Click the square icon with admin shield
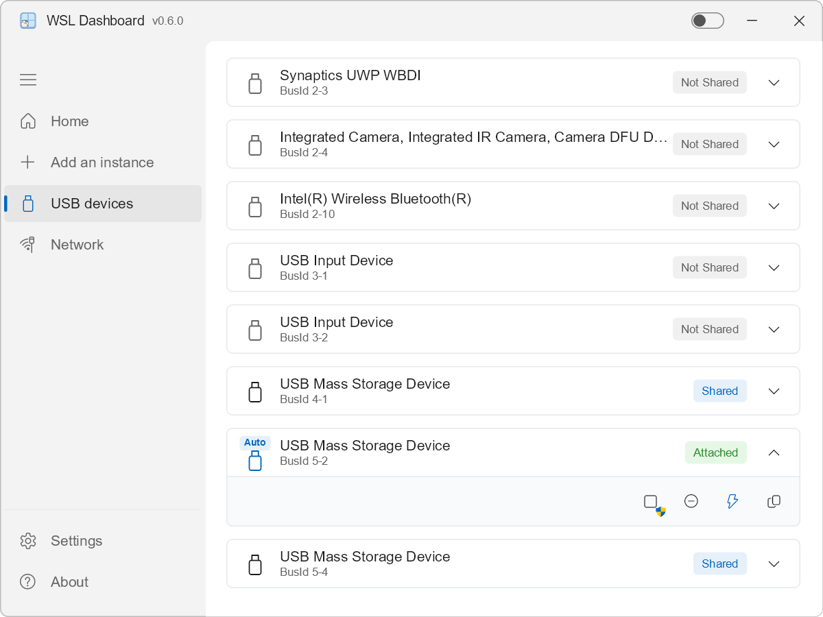823x617 pixels. [652, 503]
